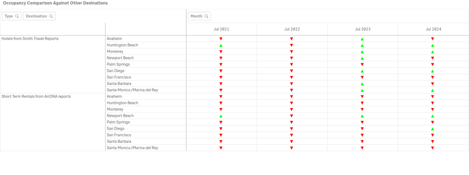Click San Diego under Short Term Rentals

115,128
